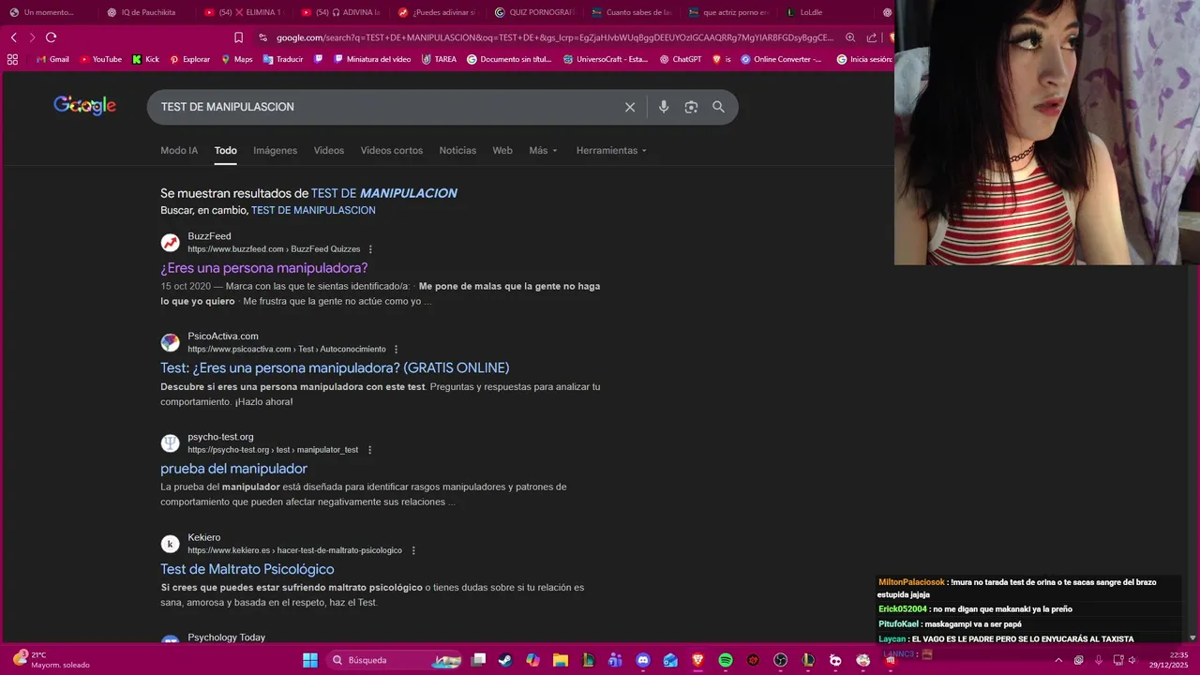Open the 'prueba del manipulador' result
Screen dimensions: 1200x675
(233, 469)
